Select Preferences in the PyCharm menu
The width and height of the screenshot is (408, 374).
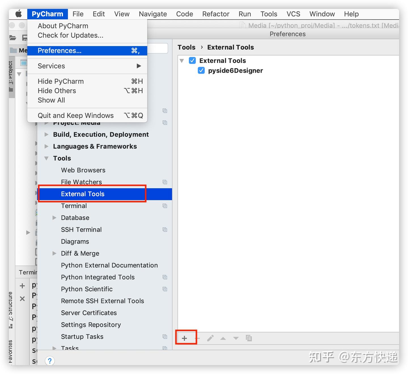[59, 50]
